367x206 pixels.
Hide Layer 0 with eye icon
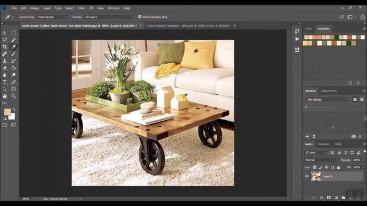(307, 176)
